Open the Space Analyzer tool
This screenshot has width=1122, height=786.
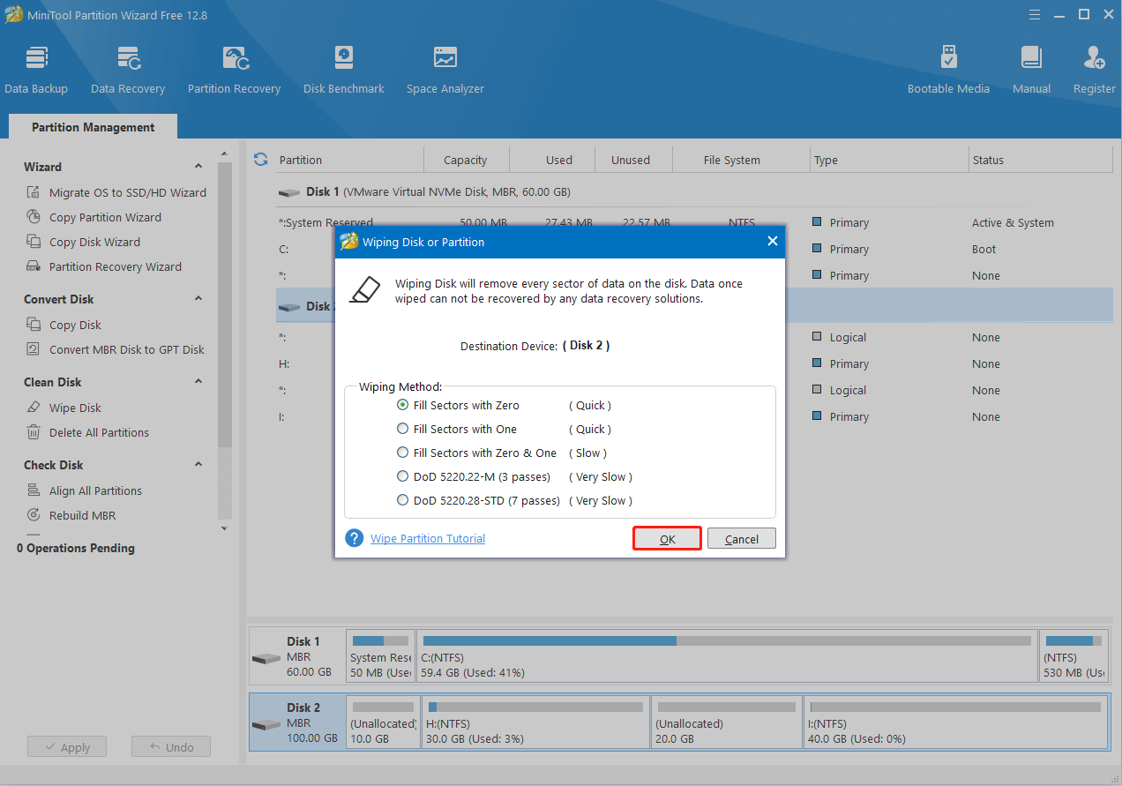[445, 71]
